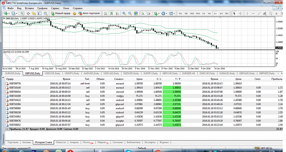286x152 pixels.
Task: Switch chart to candlesticks icon
Action: [x=112, y=13]
